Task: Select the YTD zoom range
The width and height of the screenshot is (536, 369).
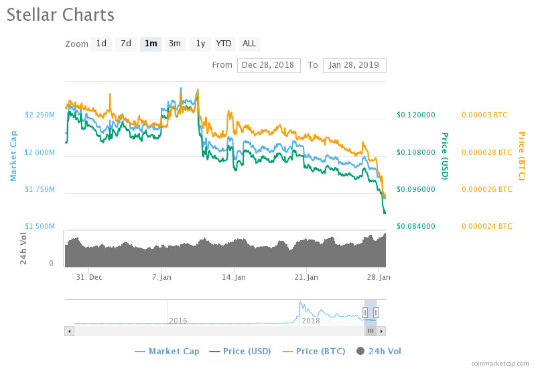Action: (224, 44)
